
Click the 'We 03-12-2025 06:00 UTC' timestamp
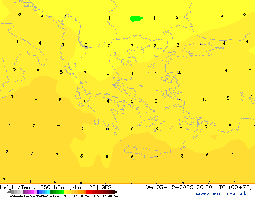186,187
